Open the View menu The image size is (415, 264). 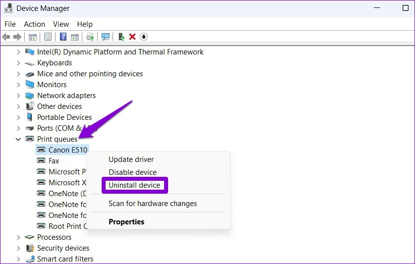pos(61,24)
